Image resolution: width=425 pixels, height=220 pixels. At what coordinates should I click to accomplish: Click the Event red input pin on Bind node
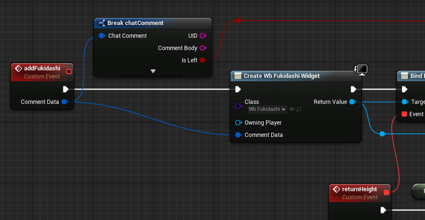(404, 114)
